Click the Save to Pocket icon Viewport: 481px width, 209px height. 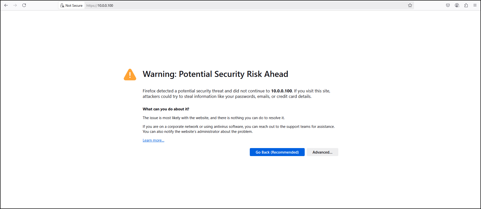pyautogui.click(x=448, y=5)
